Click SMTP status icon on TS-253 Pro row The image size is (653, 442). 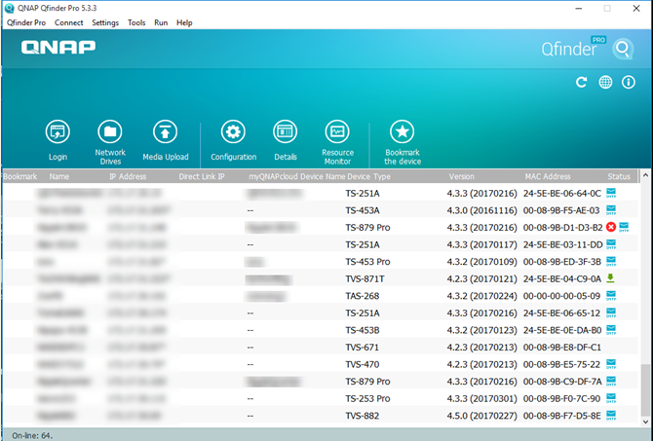611,398
